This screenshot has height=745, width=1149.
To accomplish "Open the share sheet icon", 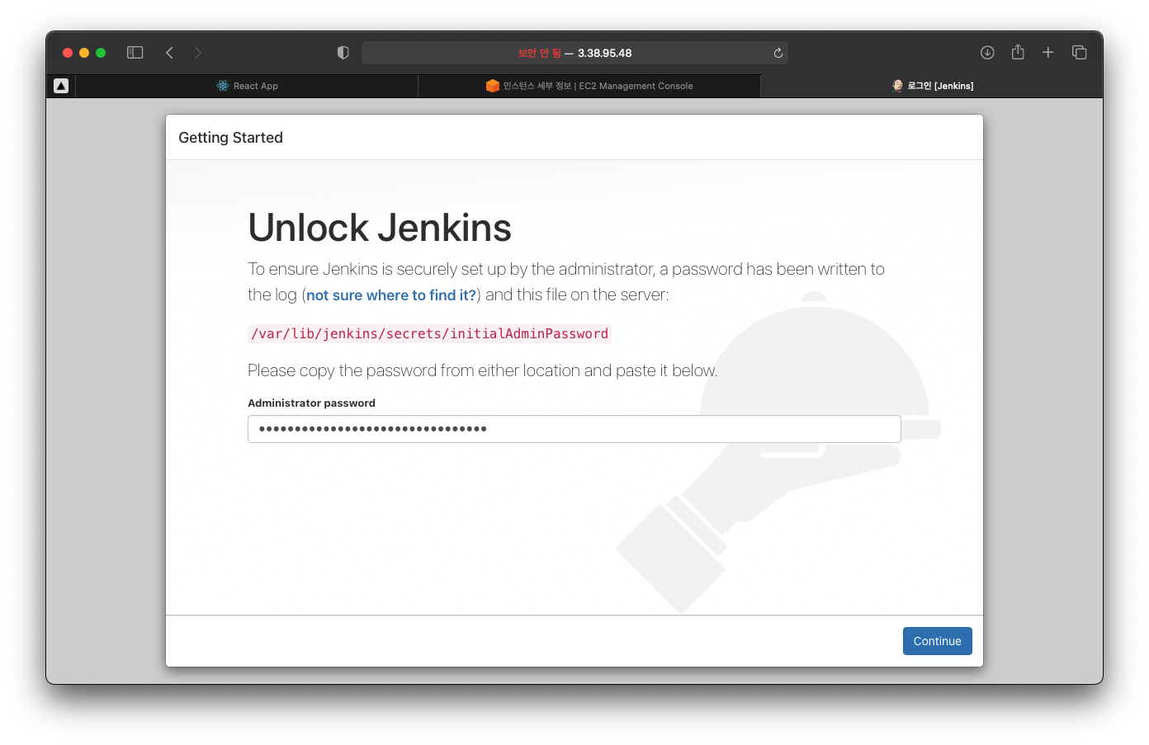I will (x=1018, y=52).
